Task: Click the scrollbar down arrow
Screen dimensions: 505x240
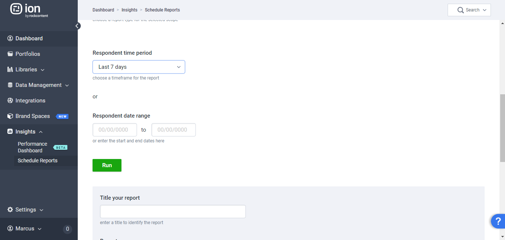Action: point(502,237)
